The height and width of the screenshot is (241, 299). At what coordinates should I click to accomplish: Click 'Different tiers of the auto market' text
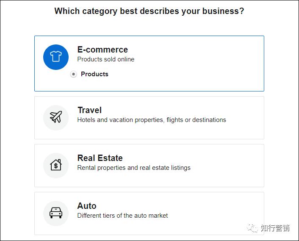pos(122,216)
